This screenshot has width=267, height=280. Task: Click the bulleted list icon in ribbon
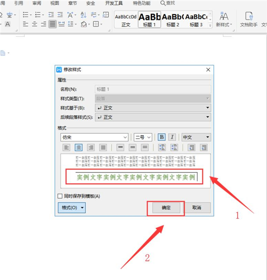[x=25, y=15]
